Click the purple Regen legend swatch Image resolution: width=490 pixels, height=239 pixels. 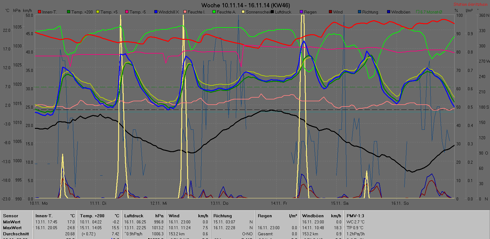pyautogui.click(x=301, y=12)
